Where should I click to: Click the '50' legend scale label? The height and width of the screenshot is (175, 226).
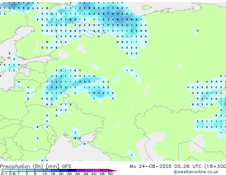coord(110,174)
